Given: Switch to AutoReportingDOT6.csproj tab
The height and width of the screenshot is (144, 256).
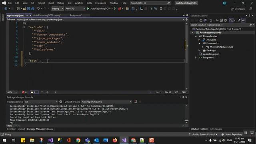Looking at the screenshot, I should pos(47,15).
